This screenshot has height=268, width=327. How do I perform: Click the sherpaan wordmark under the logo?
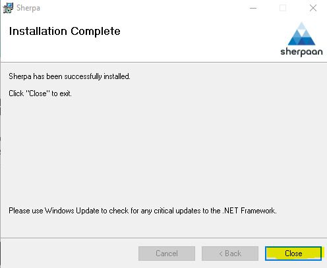(301, 52)
